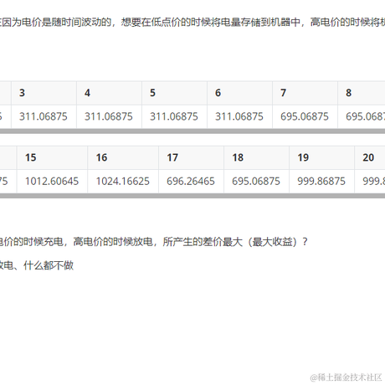Click the question line ending with 最大收益
The height and width of the screenshot is (385, 385).
coord(153,242)
